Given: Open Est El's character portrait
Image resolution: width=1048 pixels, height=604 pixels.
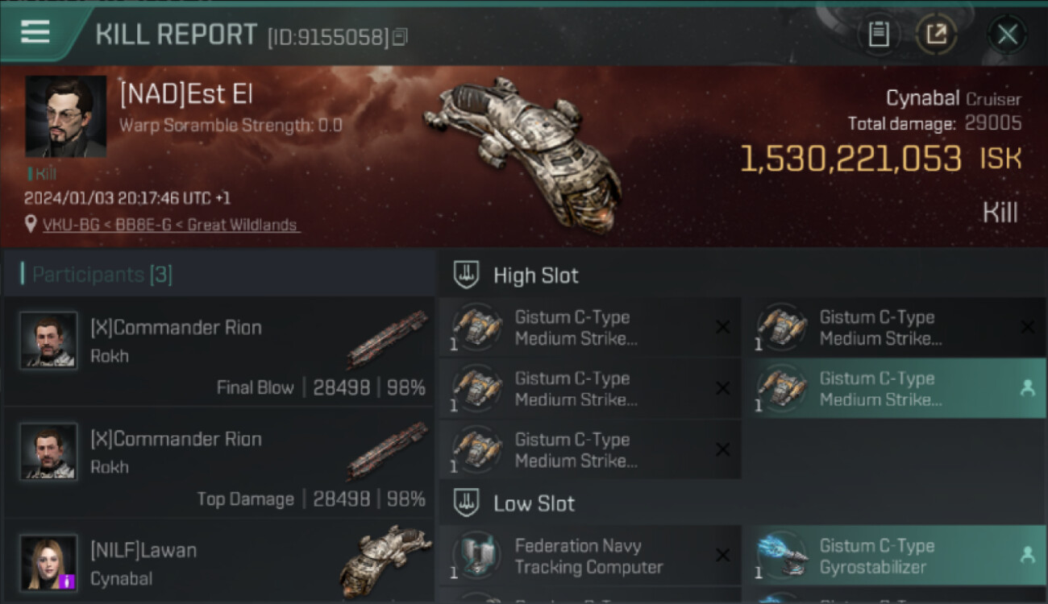Looking at the screenshot, I should 65,116.
